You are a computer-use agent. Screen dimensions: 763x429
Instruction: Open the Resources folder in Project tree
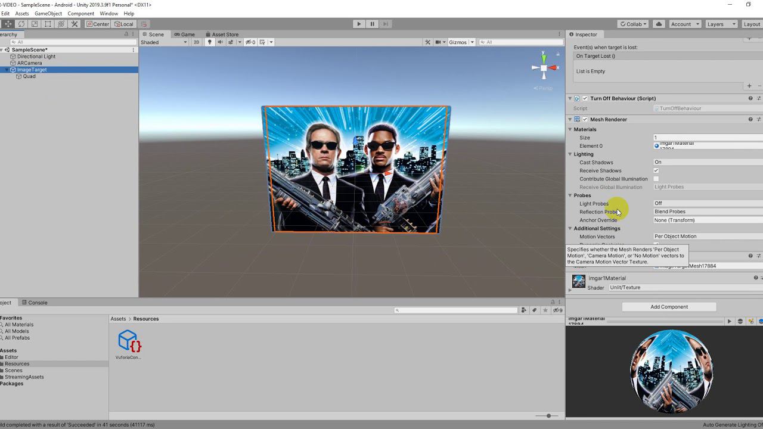[17, 364]
